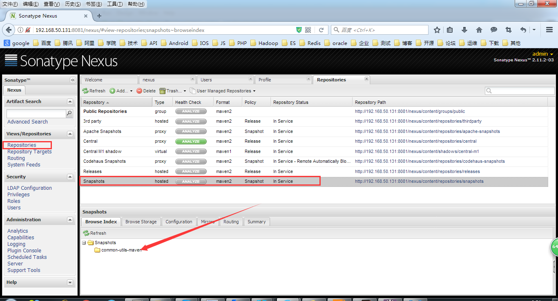The height and width of the screenshot is (301, 558).
Task: Switch to the Browse Storage tab
Action: (x=141, y=222)
